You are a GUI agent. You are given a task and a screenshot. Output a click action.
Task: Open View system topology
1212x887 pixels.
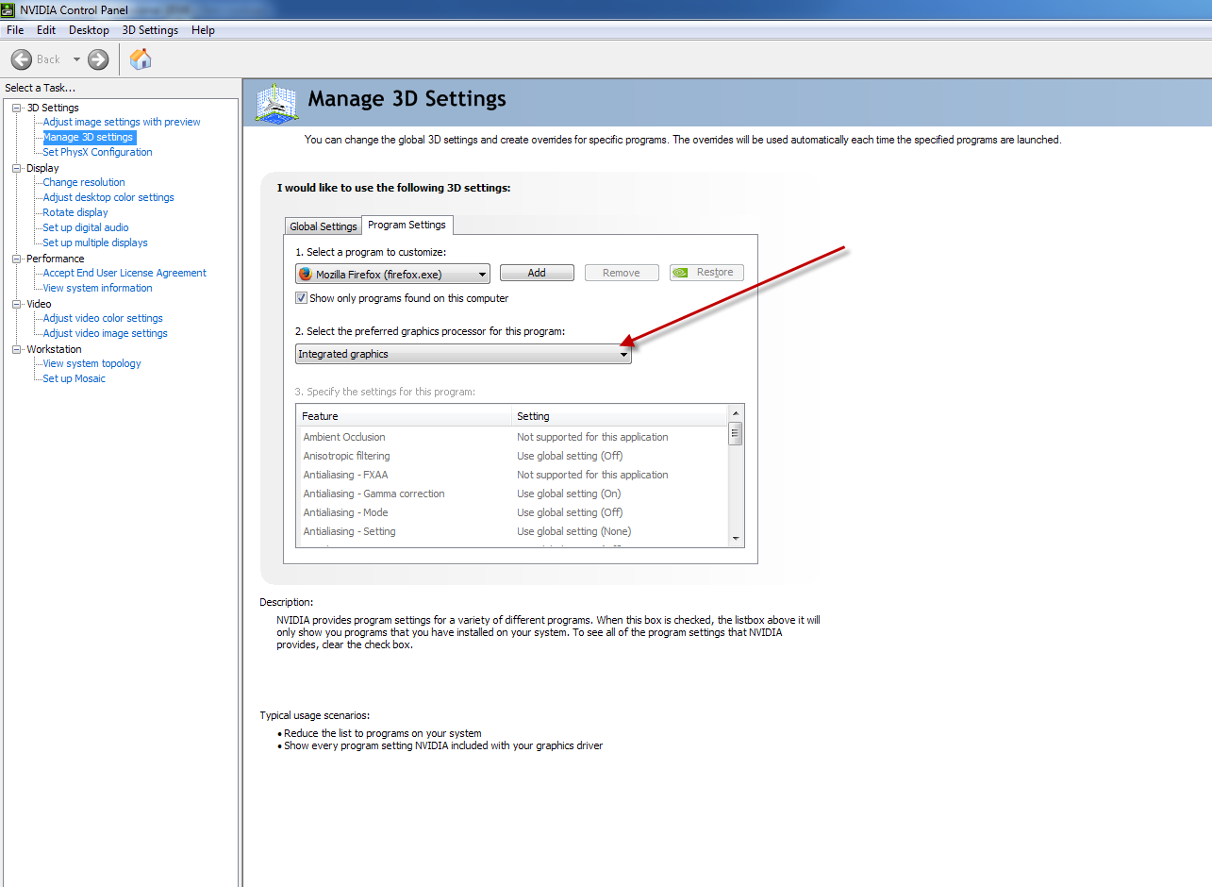pos(91,363)
